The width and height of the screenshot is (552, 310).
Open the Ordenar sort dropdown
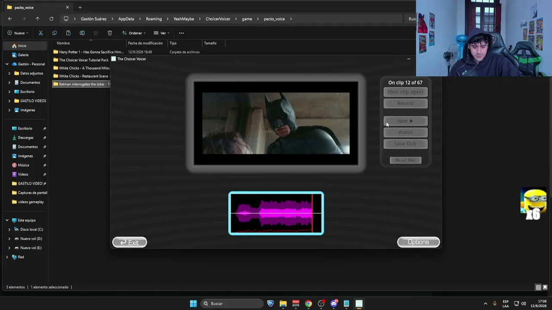[134, 33]
